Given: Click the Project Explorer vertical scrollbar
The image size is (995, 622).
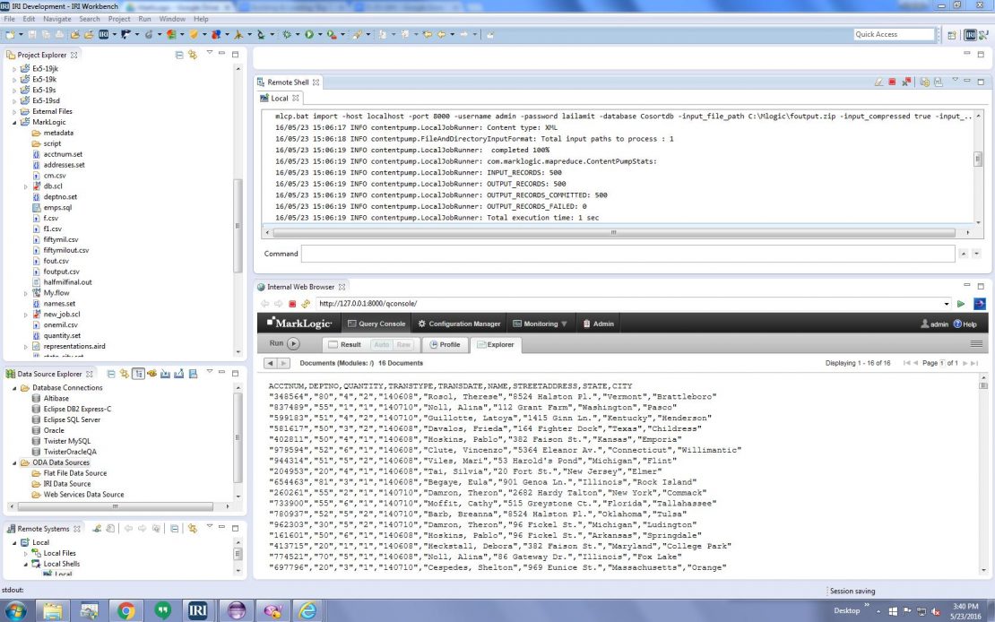Looking at the screenshot, I should (x=238, y=225).
